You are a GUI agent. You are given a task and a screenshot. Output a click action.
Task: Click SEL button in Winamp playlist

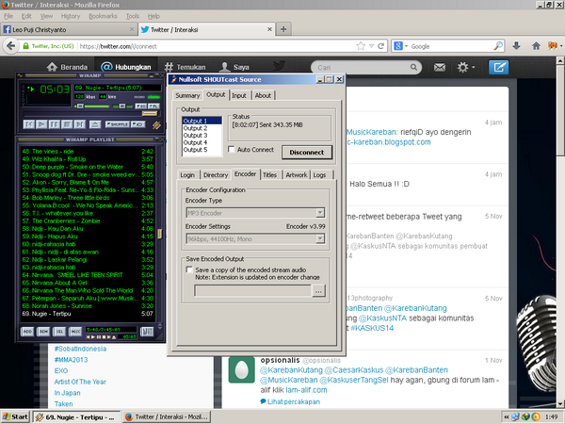click(x=59, y=332)
